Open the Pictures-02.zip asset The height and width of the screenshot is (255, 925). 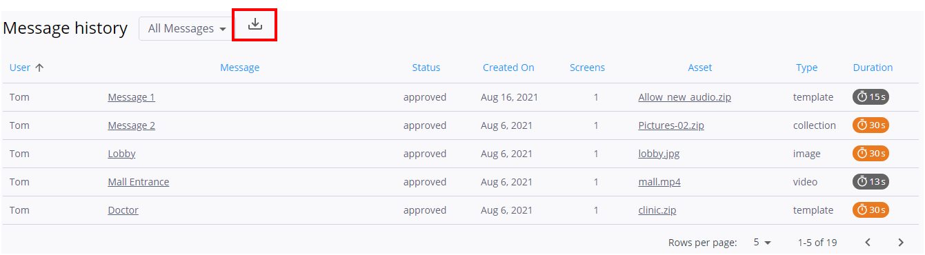670,125
